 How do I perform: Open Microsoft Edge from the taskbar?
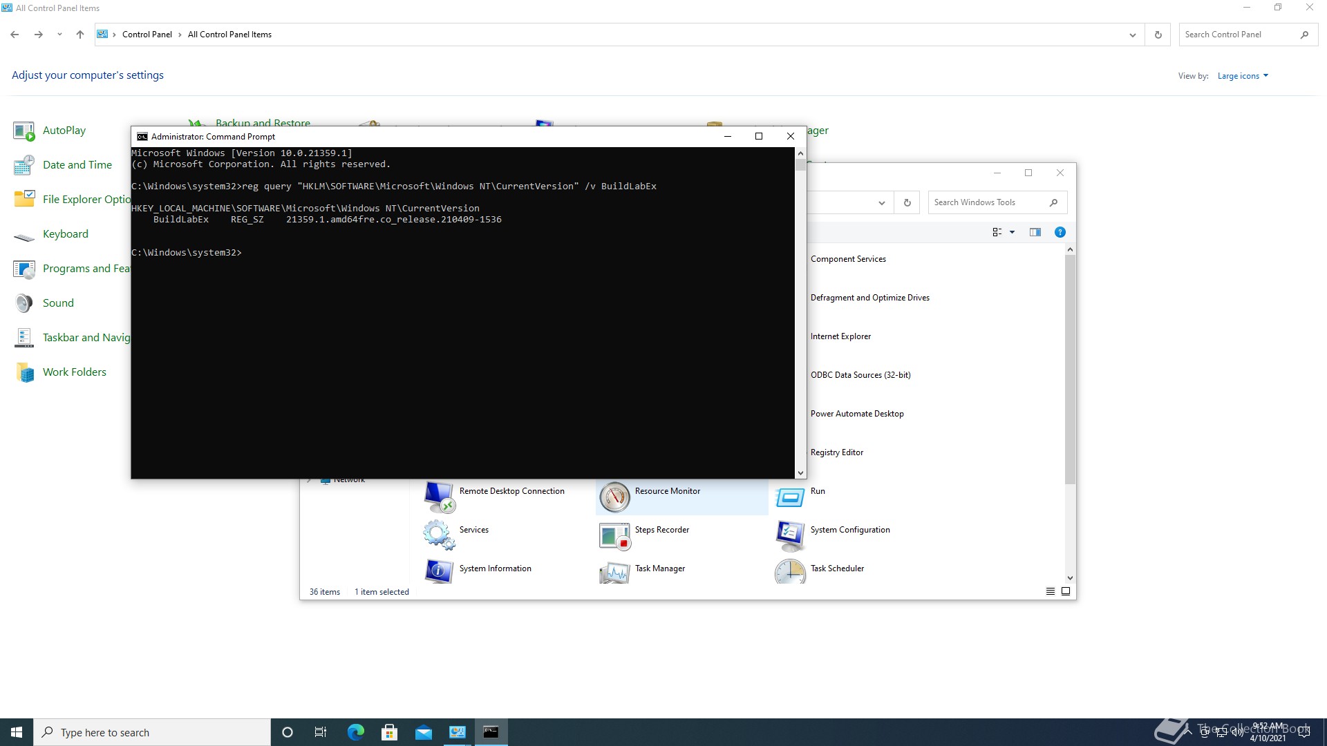(x=355, y=732)
